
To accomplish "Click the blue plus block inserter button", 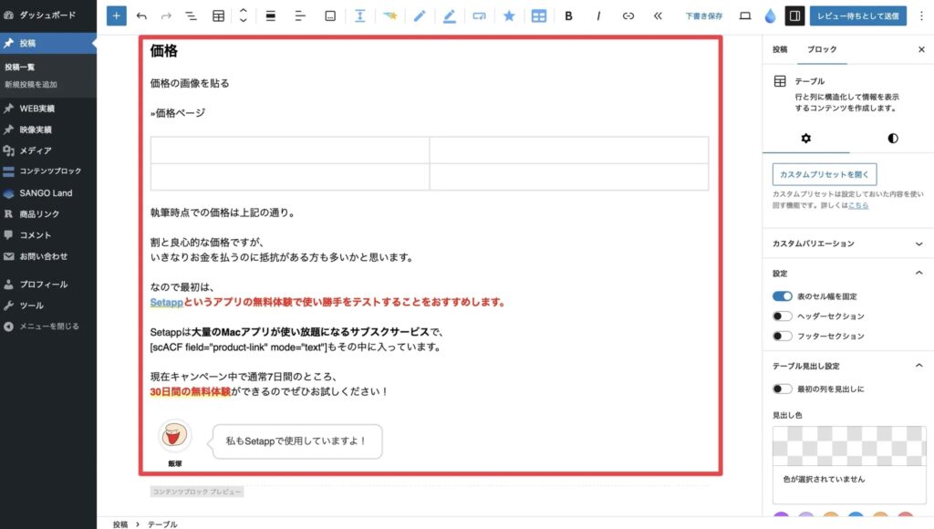I will [x=117, y=16].
